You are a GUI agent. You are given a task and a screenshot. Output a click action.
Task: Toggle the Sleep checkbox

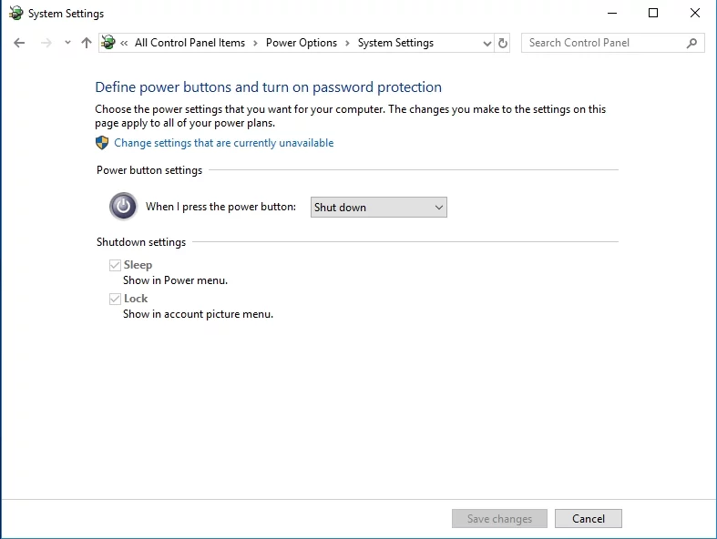click(x=115, y=265)
